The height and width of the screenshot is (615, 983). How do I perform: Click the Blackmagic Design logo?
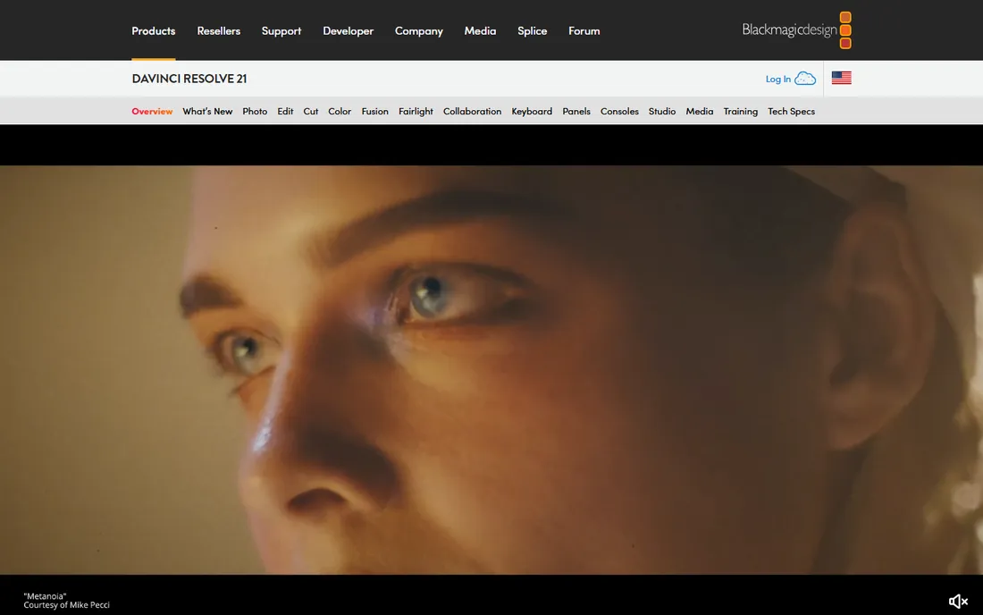(x=796, y=30)
